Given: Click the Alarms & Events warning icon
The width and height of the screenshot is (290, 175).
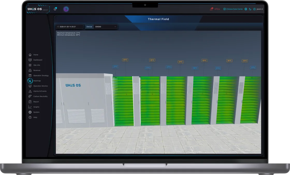Looking at the screenshot, I should coord(30,91).
